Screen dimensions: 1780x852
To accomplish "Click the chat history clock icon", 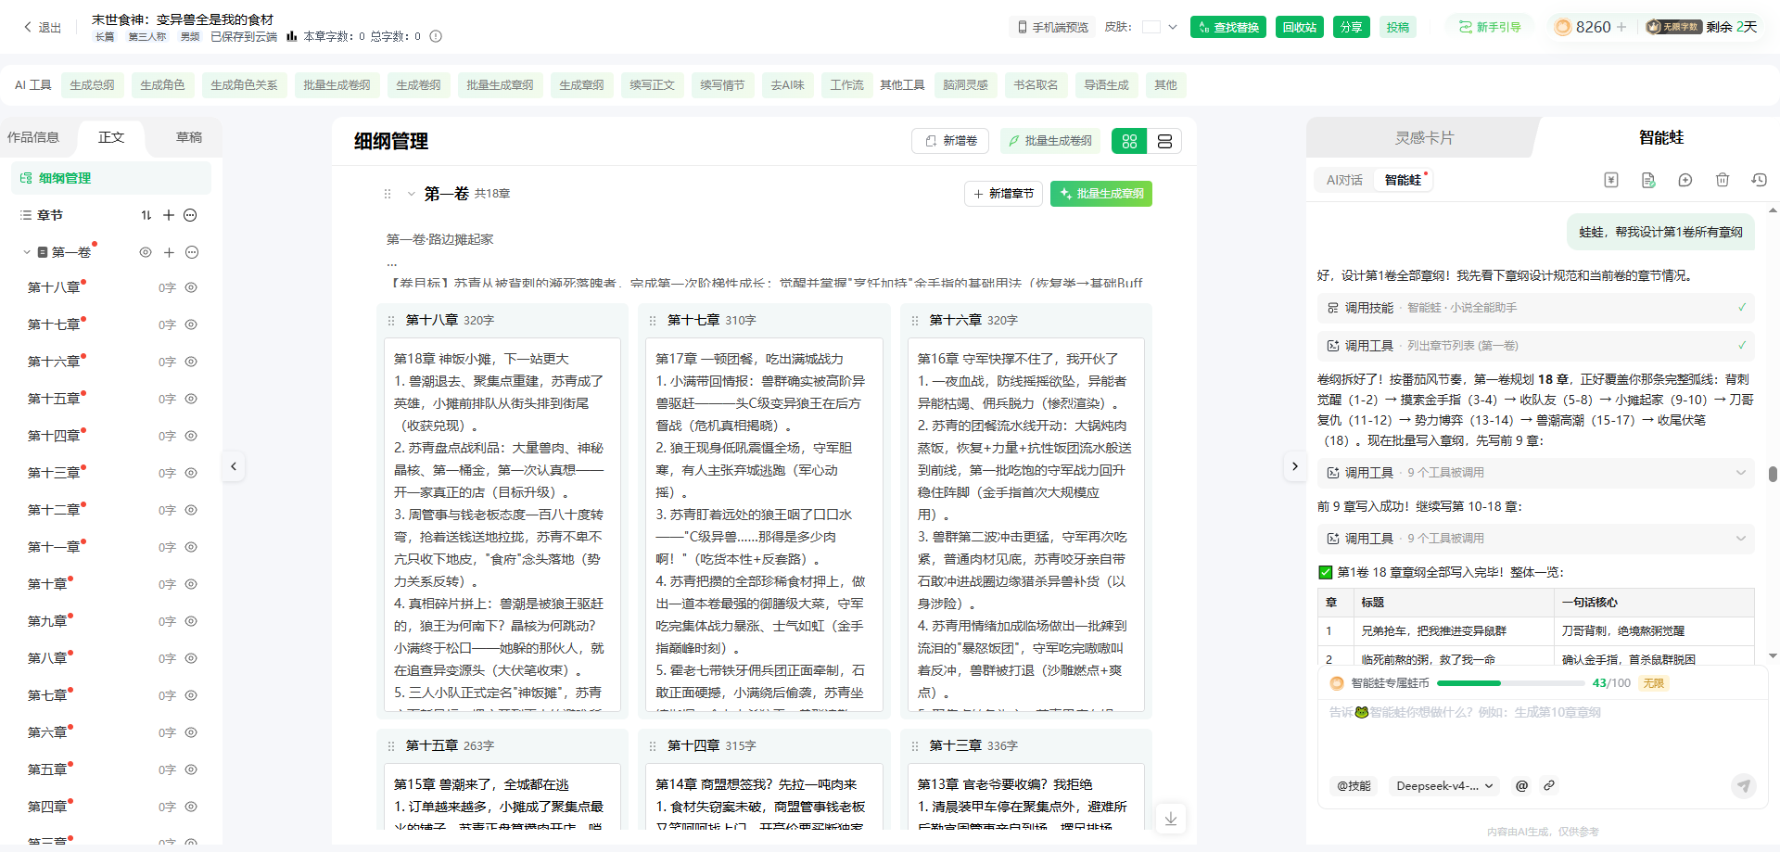I will click(x=1759, y=180).
